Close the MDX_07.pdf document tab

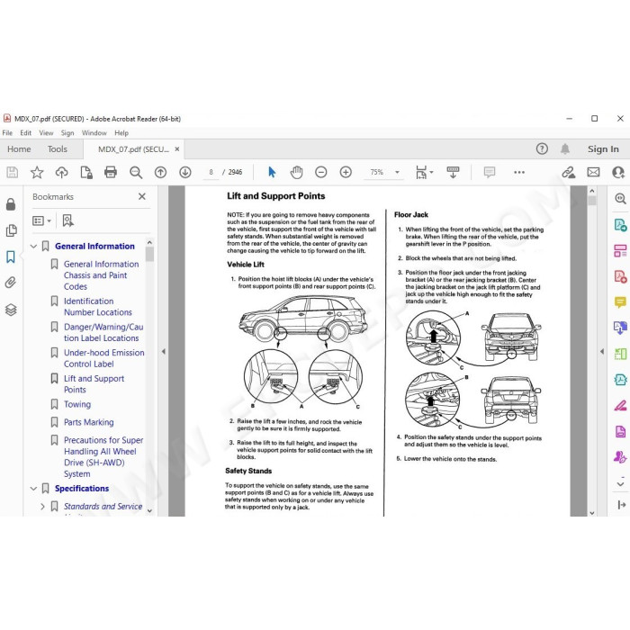pyautogui.click(x=176, y=149)
